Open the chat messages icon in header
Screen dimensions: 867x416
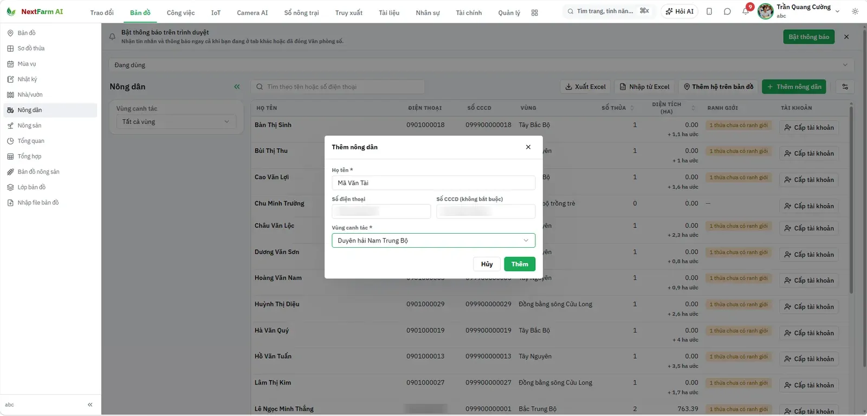(x=727, y=11)
